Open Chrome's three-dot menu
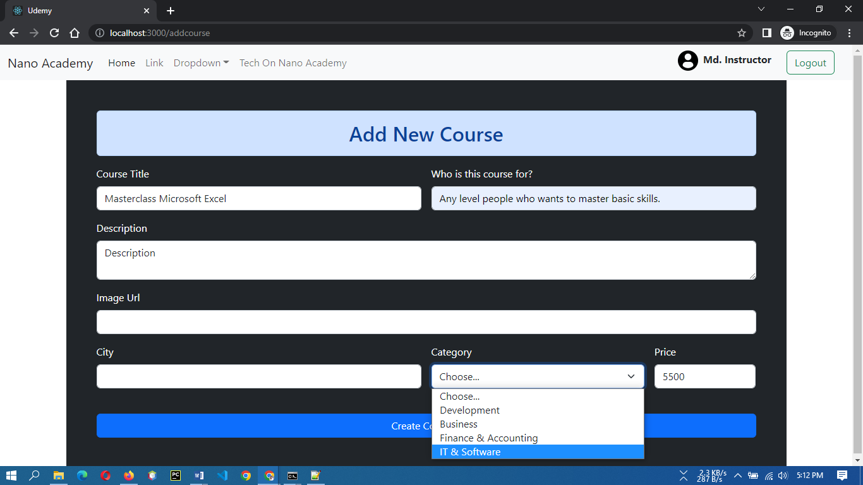 tap(849, 32)
